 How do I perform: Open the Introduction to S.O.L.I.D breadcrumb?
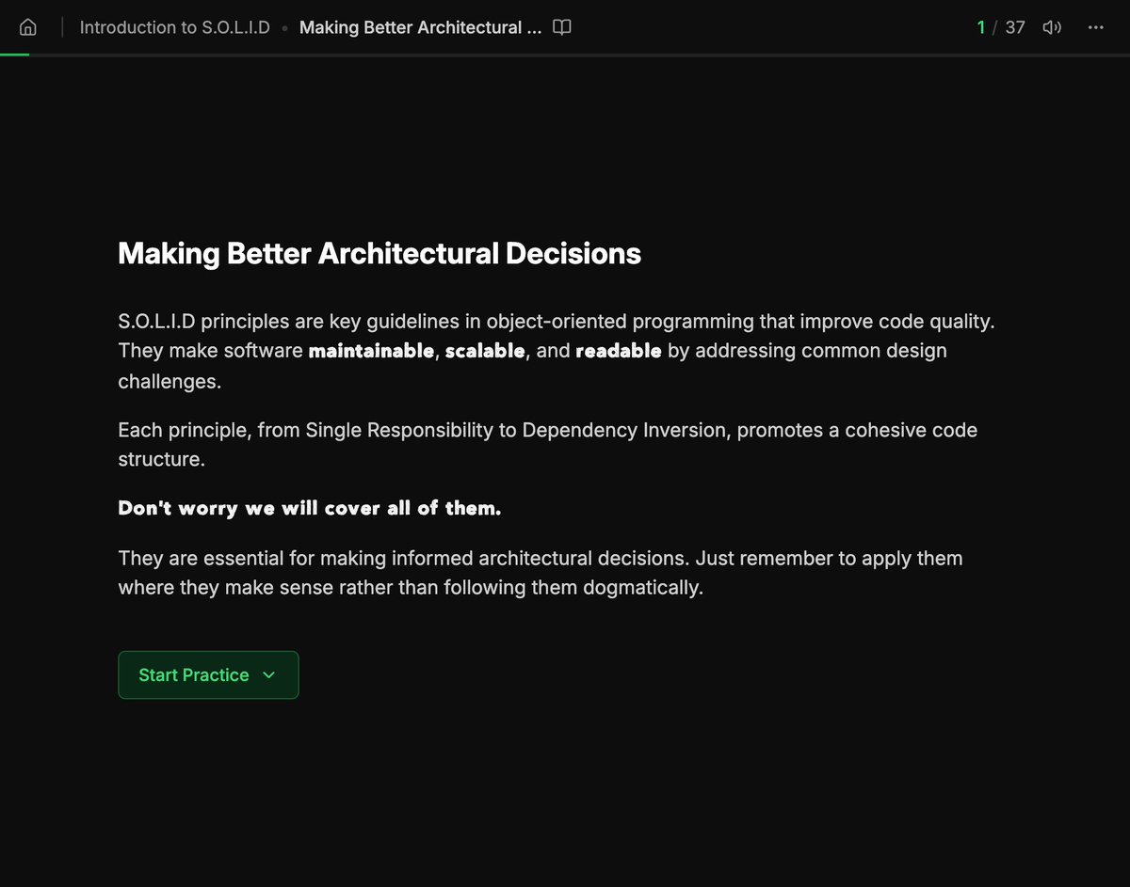click(x=174, y=27)
